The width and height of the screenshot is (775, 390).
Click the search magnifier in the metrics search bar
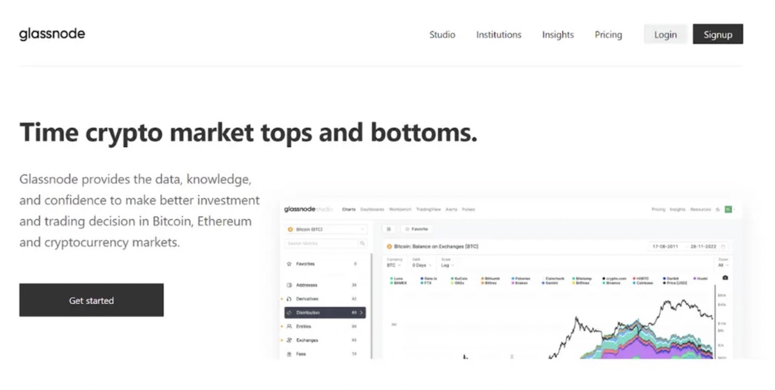point(362,243)
